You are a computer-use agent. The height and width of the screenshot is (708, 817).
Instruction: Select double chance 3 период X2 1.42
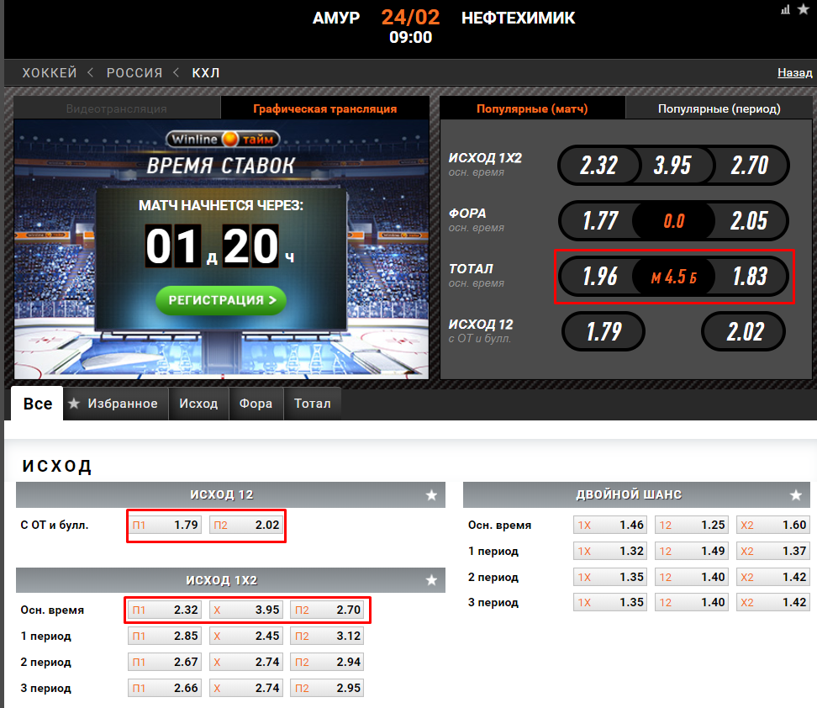772,602
